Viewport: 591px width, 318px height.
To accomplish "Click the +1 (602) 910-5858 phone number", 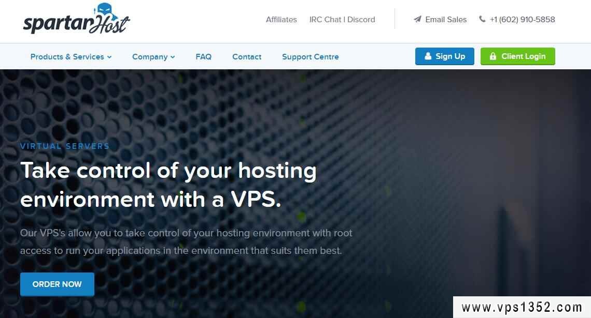I will (x=522, y=20).
